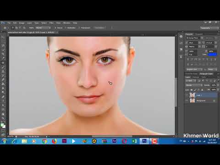This screenshot has height=165, width=220.
Task: Toggle visibility of the Background layer
Action: click(187, 100)
